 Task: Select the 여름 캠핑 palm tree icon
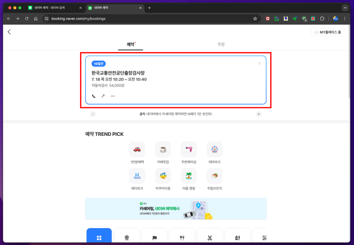point(189,176)
